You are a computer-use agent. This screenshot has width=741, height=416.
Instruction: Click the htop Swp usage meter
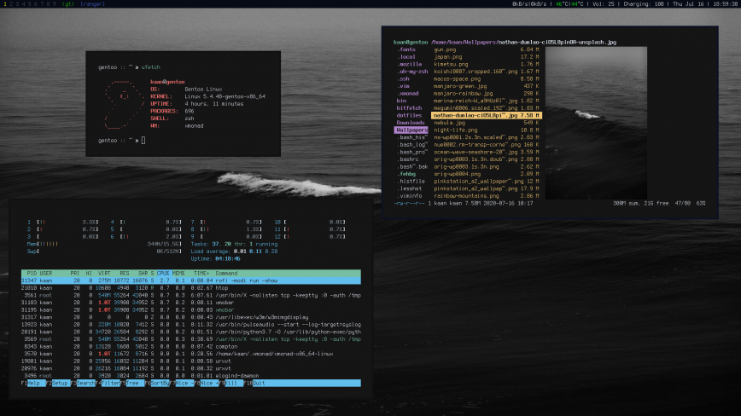(x=104, y=251)
